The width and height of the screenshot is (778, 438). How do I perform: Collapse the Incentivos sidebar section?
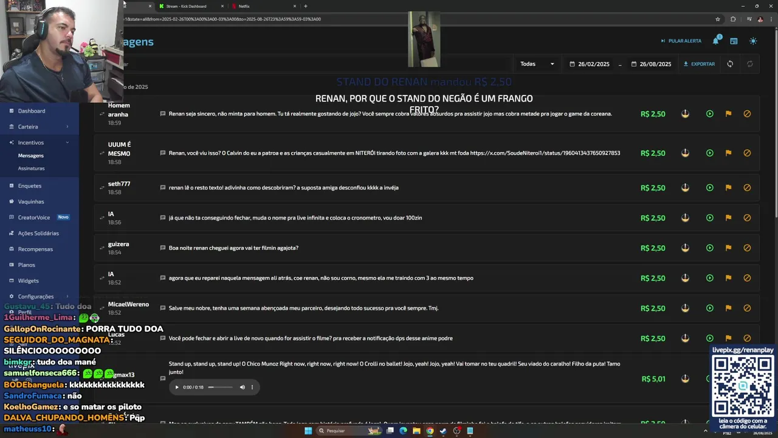(x=40, y=142)
